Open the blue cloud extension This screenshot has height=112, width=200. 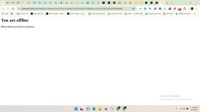(140, 9)
